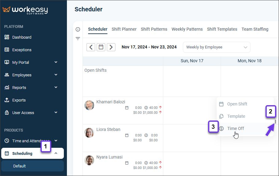Open Exports in sidebar

coord(19,100)
